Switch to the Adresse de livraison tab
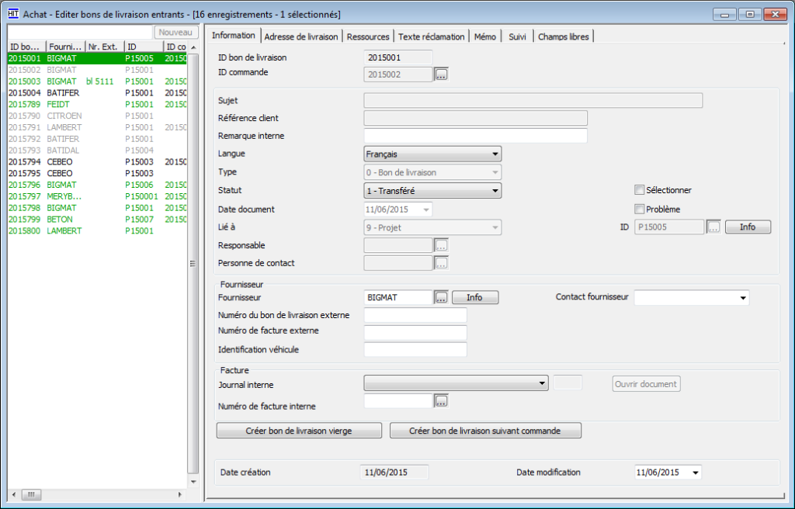This screenshot has width=795, height=509. 301,36
